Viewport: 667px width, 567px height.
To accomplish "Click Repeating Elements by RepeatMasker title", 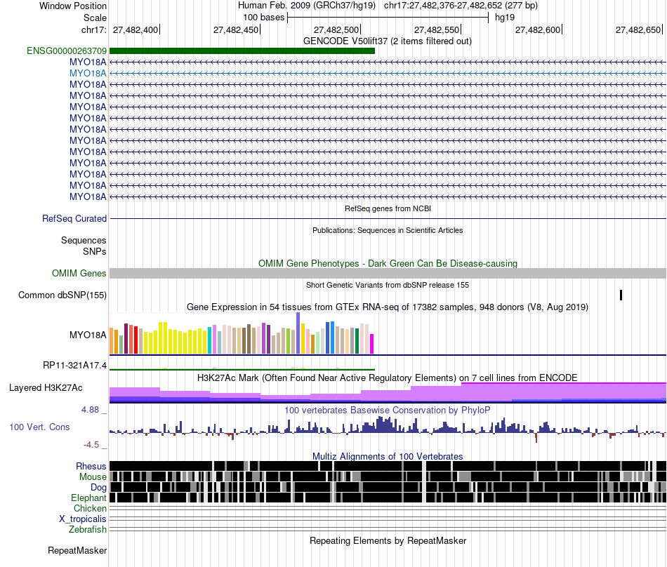I will pos(388,540).
